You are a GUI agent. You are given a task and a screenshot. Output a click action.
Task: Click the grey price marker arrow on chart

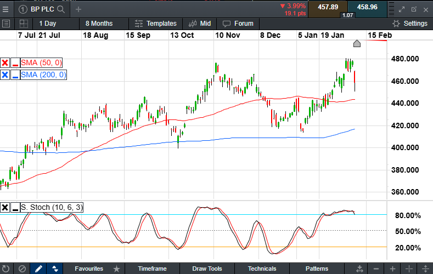click(x=357, y=44)
